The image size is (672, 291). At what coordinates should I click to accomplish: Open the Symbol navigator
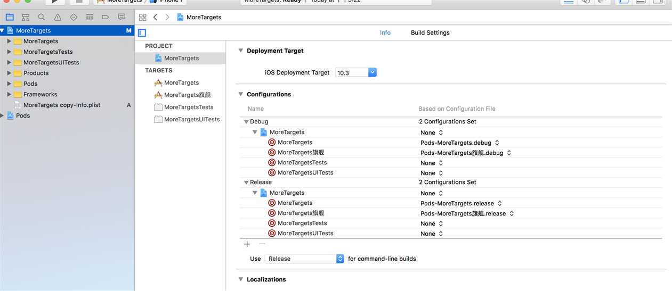pos(26,17)
